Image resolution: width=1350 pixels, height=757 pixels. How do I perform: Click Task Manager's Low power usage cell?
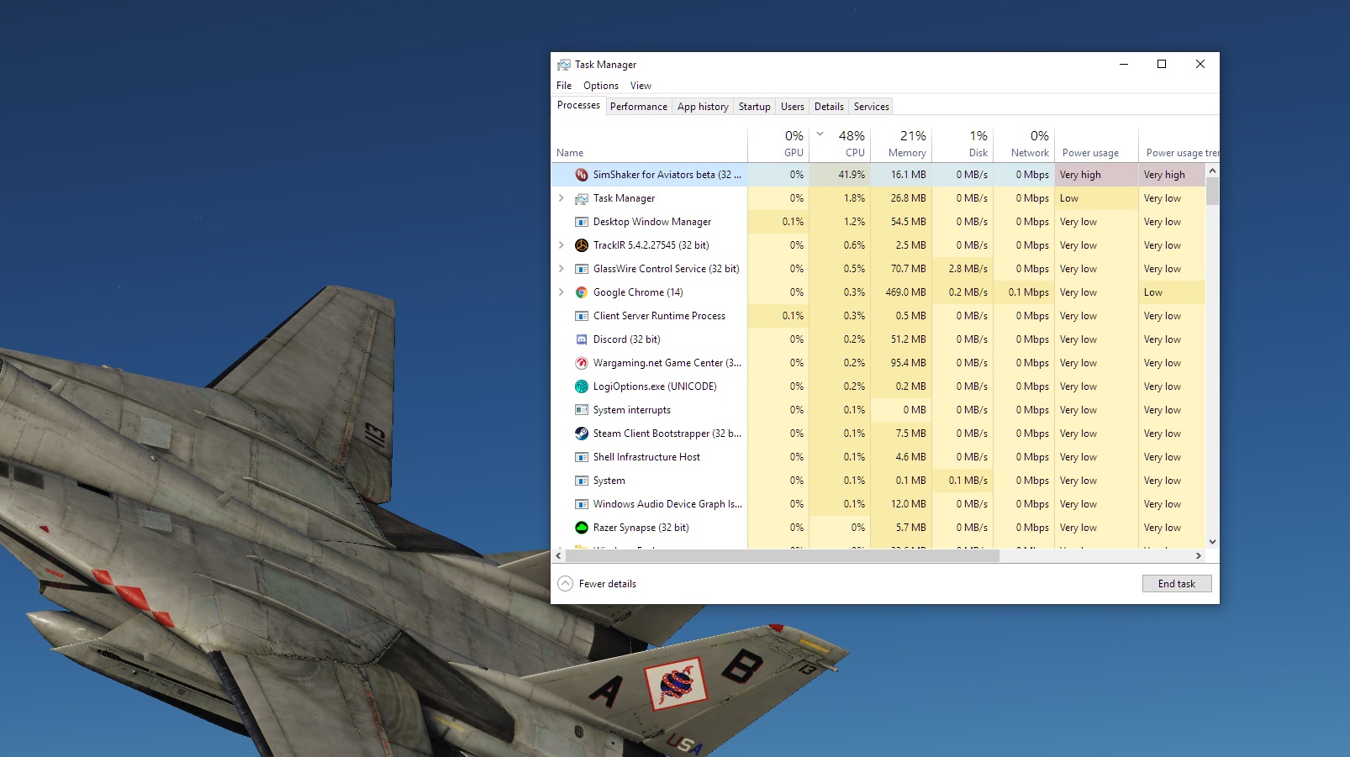pyautogui.click(x=1096, y=198)
